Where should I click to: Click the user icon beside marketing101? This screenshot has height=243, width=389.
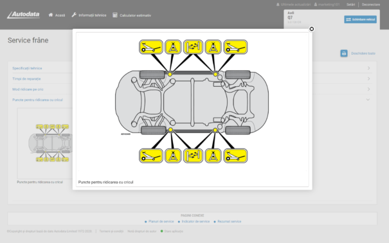[x=316, y=4]
